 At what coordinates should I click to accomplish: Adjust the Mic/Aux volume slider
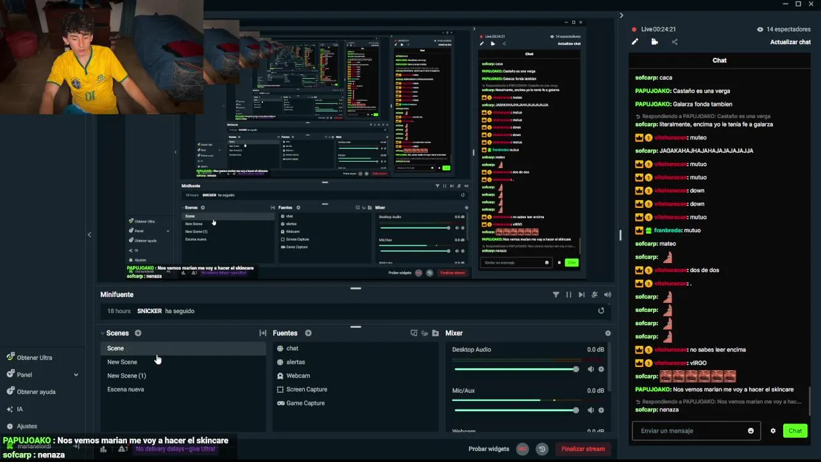516,410
